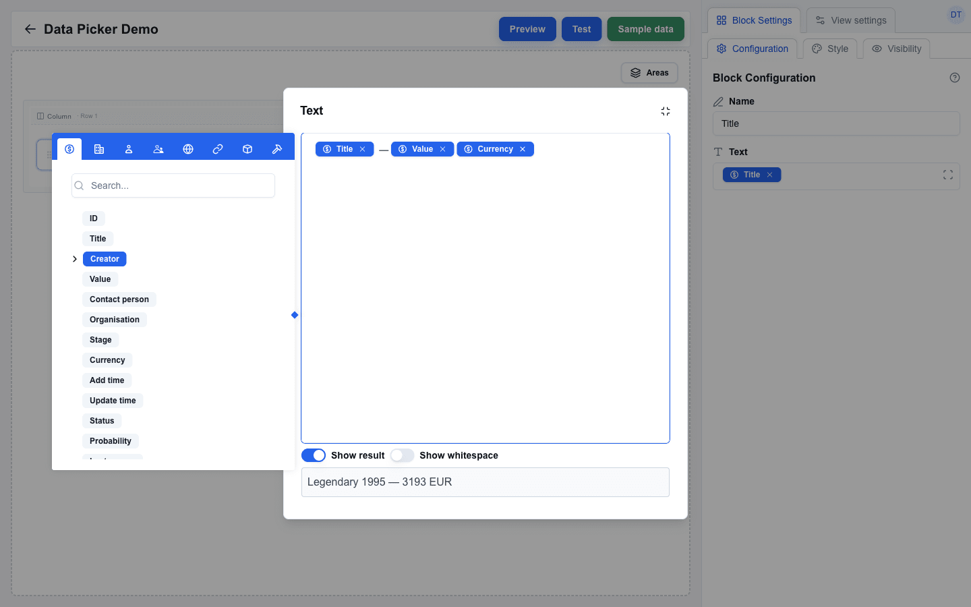Open the Areas button
Screen dimensions: 971x607
[649, 73]
